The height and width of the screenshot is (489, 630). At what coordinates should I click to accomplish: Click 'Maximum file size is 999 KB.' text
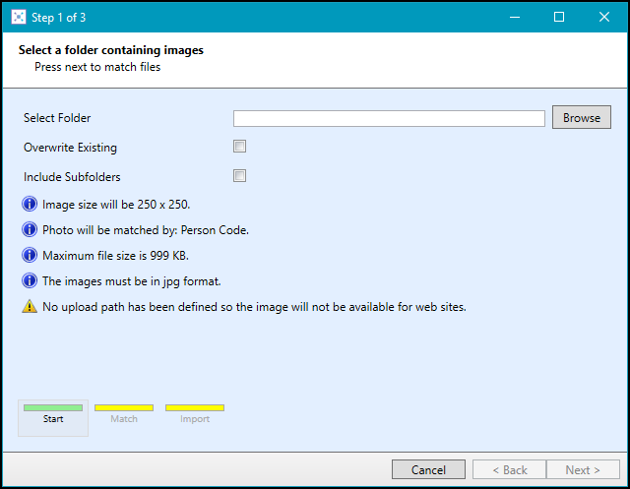115,256
